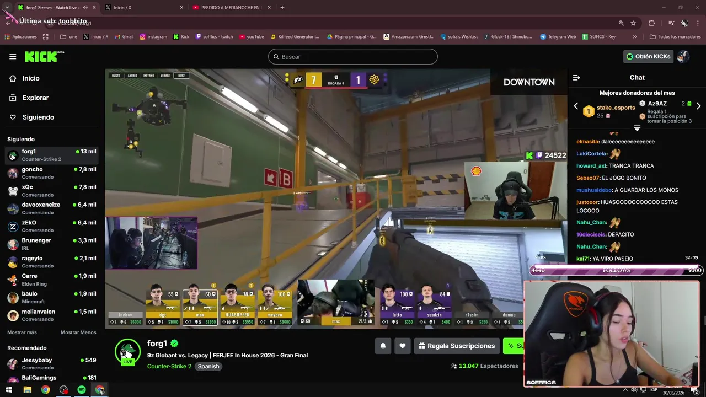706x397 pixels.
Task: Open xQc channel from the sidebar
Action: click(52, 191)
